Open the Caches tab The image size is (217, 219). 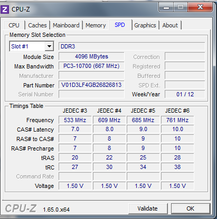[x=37, y=25]
